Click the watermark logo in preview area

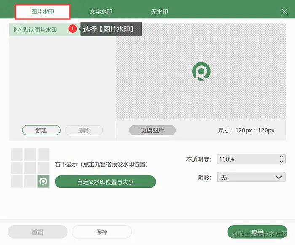pos(201,71)
